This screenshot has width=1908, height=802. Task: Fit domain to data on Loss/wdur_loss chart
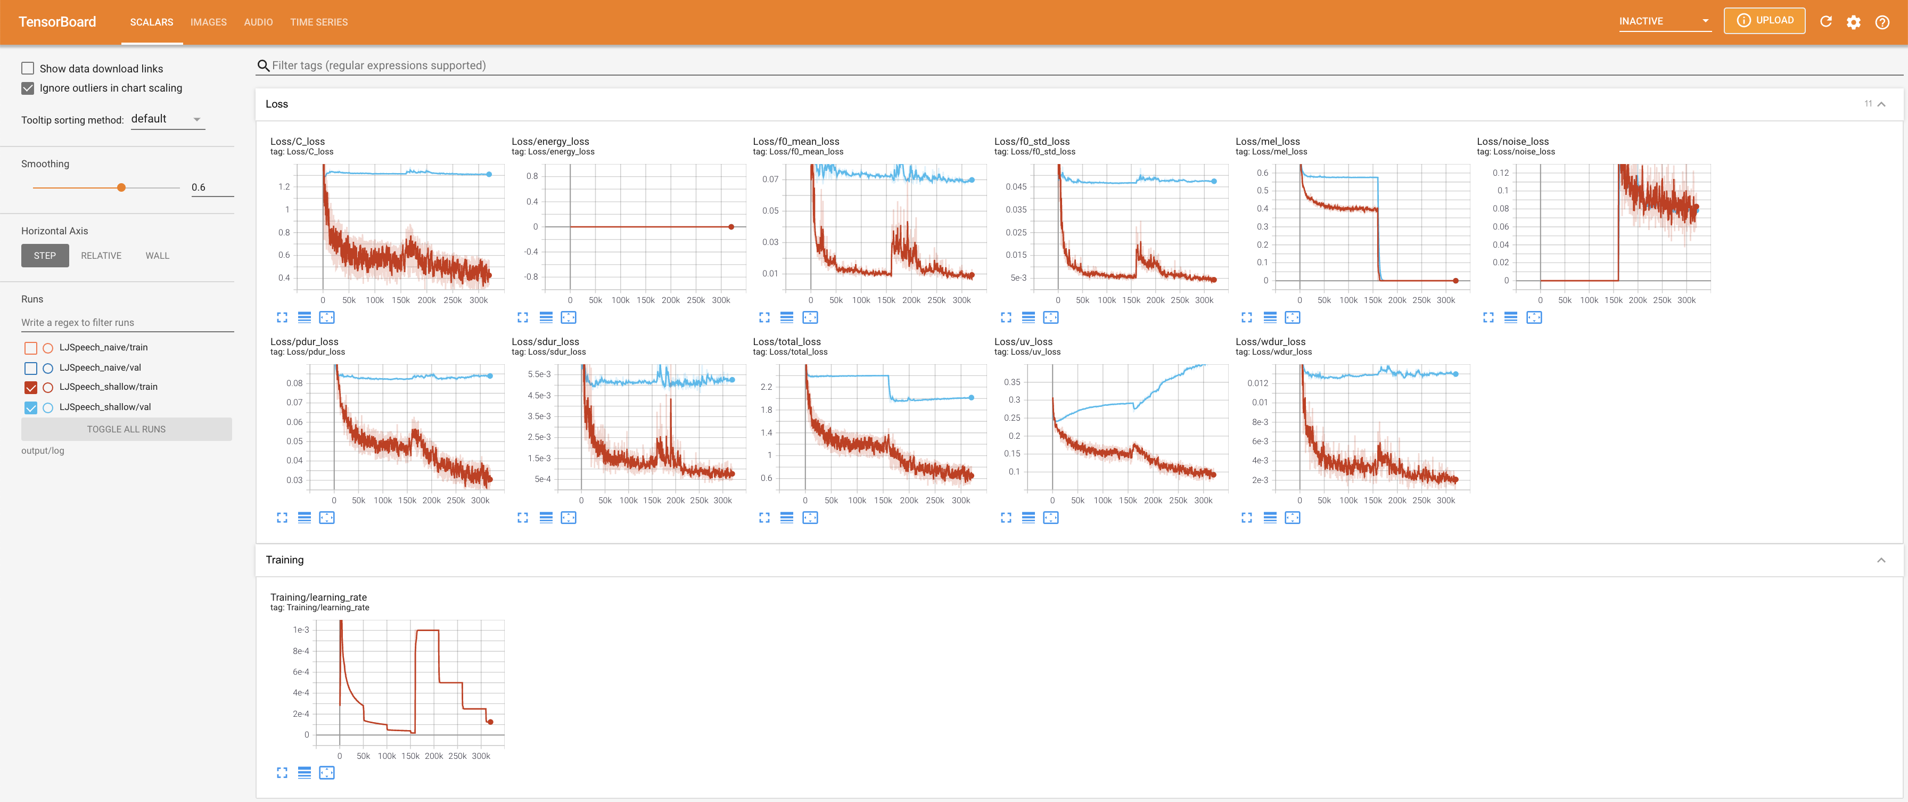pos(1292,518)
